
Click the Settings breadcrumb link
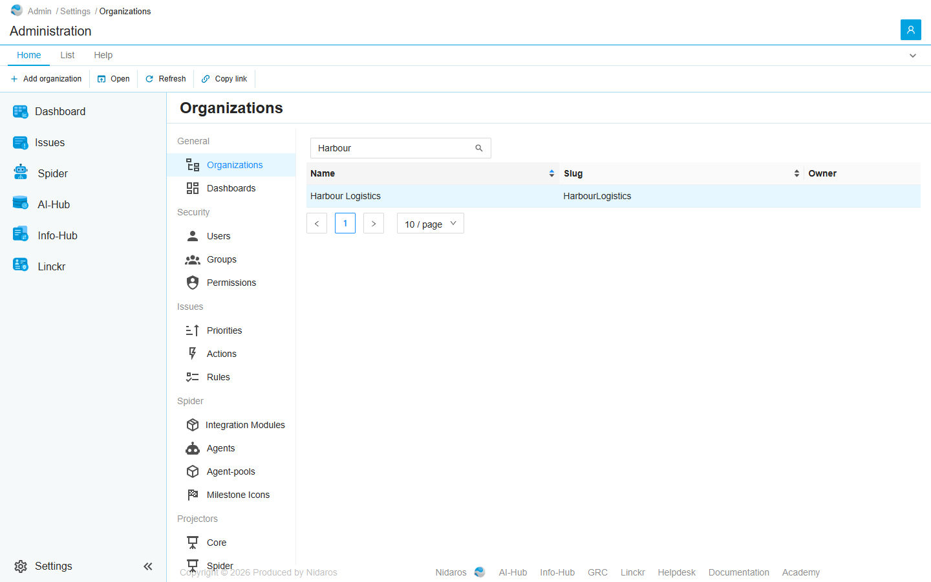[x=75, y=11]
